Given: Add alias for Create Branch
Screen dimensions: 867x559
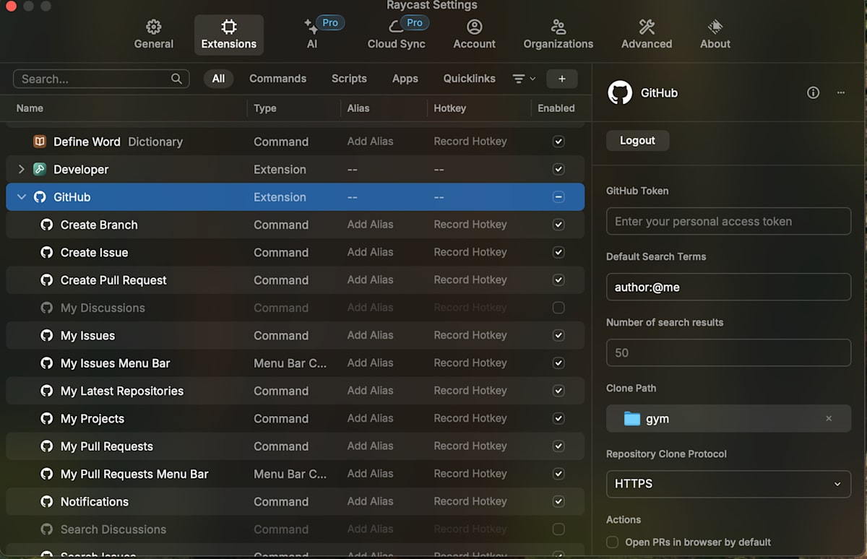Looking at the screenshot, I should (x=370, y=225).
